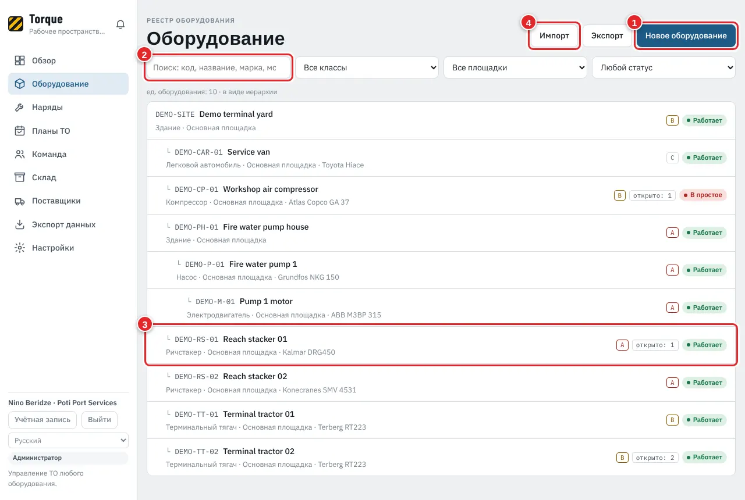The image size is (745, 500).
Task: Open Склад in the sidebar
Action: [x=68, y=177]
